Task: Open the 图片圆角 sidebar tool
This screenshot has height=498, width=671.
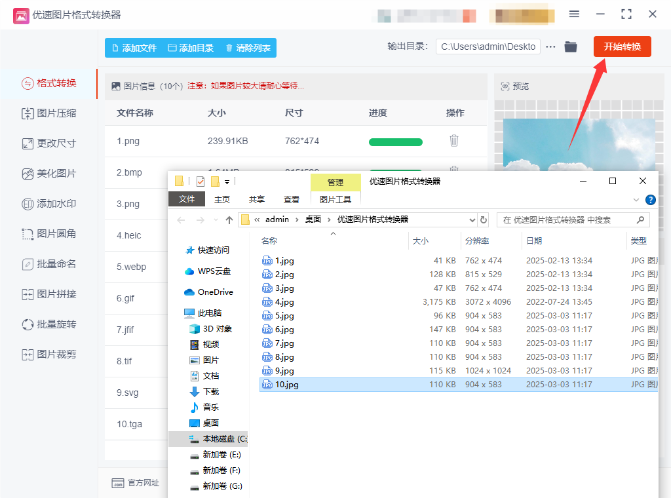Action: coord(48,234)
